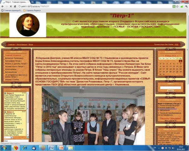This screenshot has height=151, width=189.
Task: Open the mini-chat auto-refresh dropdown
Action: (x=8, y=137)
